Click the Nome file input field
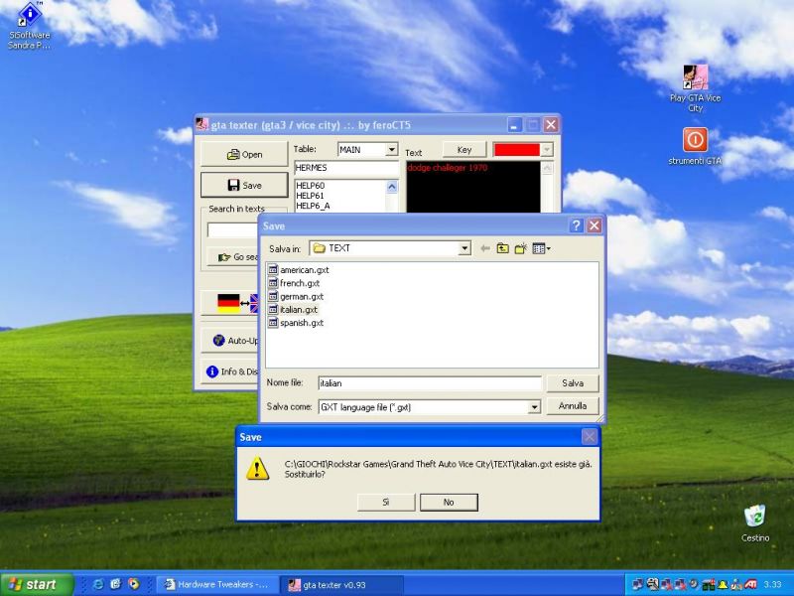Image resolution: width=794 pixels, height=596 pixels. click(430, 383)
